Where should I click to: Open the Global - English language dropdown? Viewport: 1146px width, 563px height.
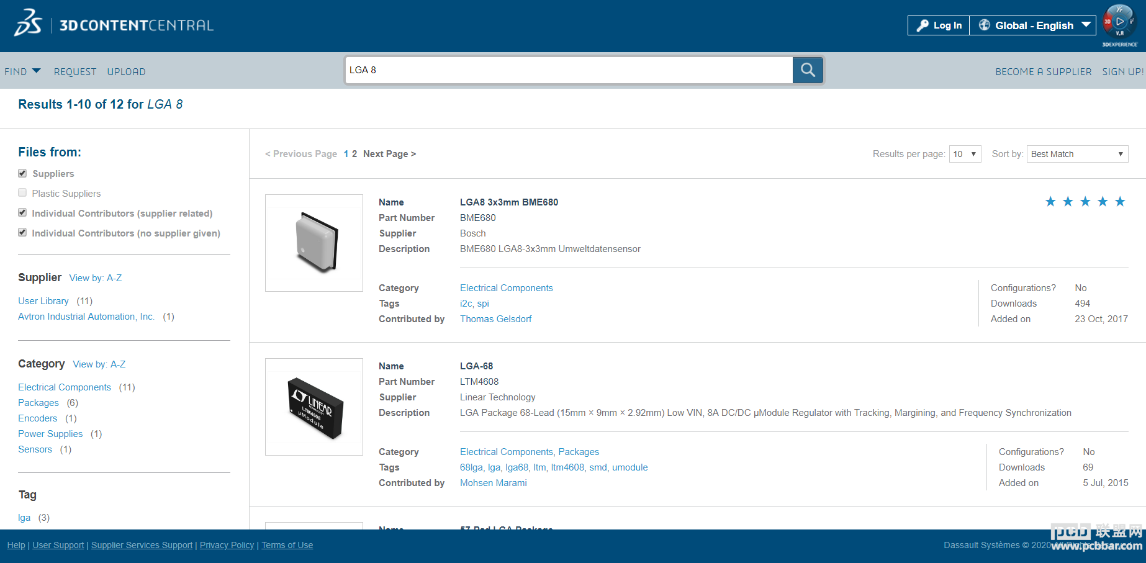(1033, 25)
